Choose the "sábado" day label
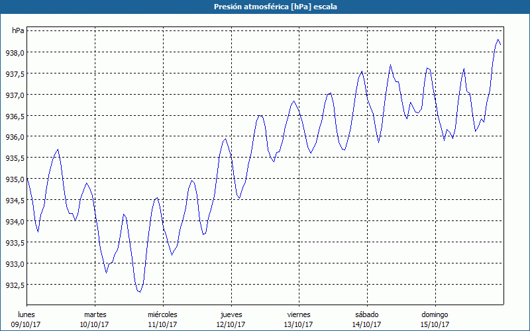The width and height of the screenshot is (530, 331). 366,314
